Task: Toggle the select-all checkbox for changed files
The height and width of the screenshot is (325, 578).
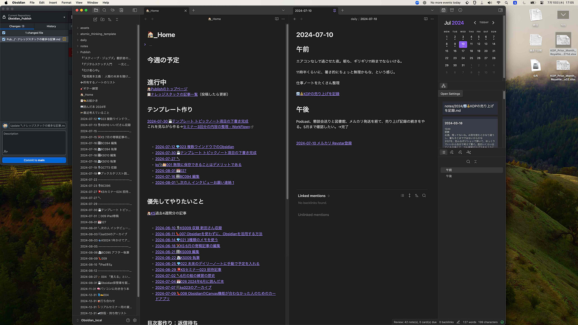Action: pyautogui.click(x=4, y=33)
